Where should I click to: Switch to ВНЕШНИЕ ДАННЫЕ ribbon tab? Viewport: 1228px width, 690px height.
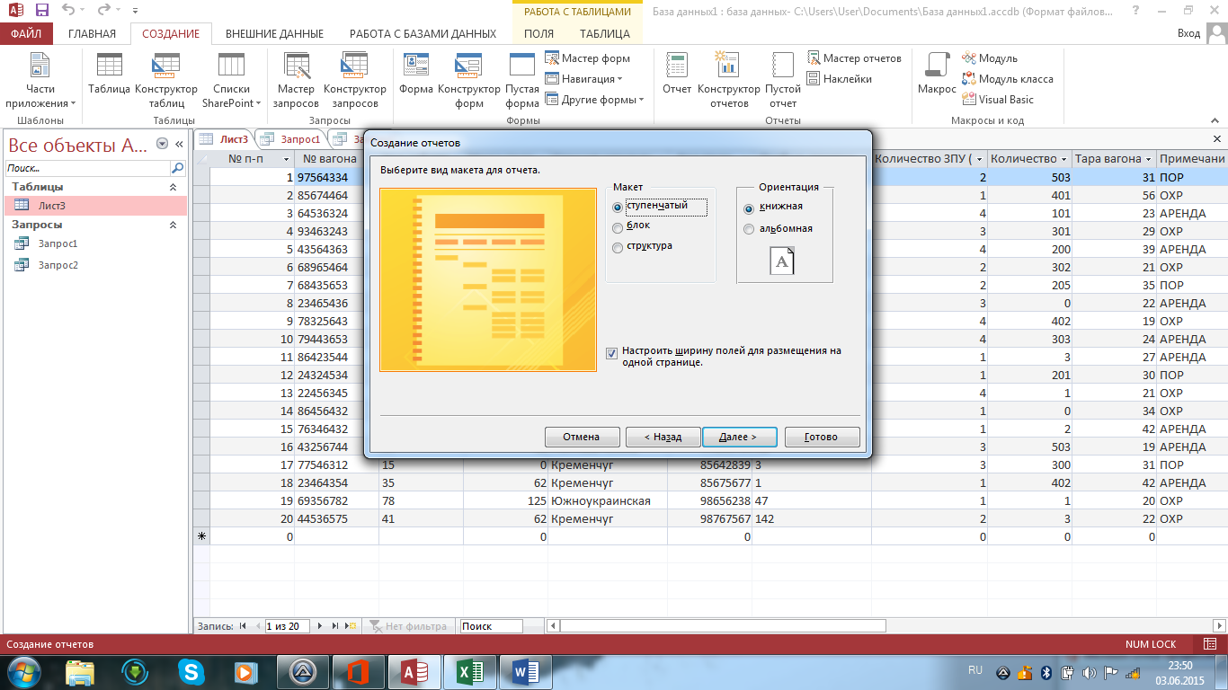coord(274,34)
